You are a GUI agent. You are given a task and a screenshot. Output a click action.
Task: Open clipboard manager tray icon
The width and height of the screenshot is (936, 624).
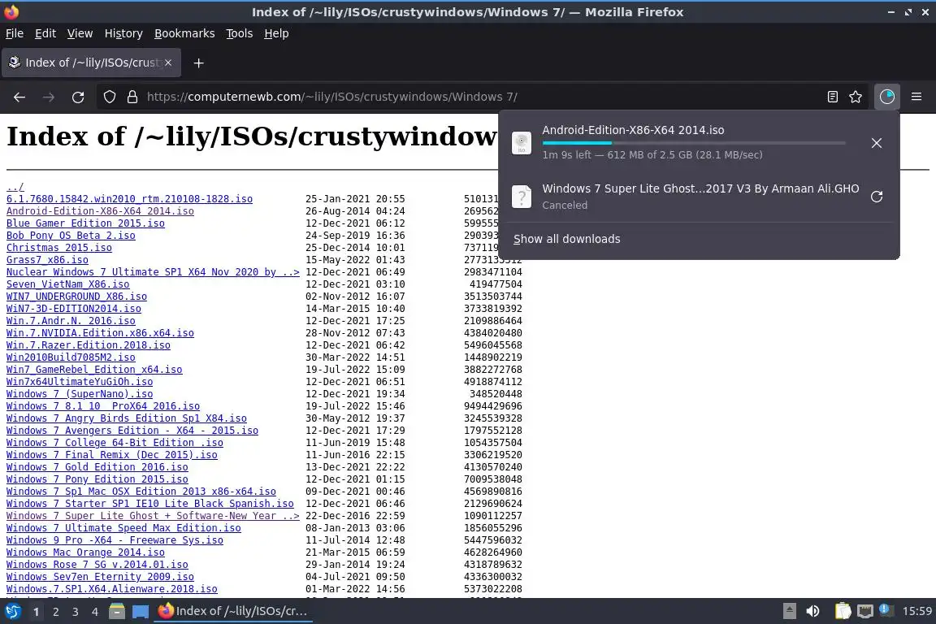[843, 611]
